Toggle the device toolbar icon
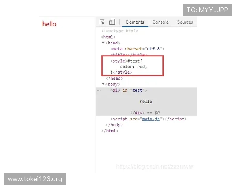Screen dimensions: 236x189 coord(112,22)
